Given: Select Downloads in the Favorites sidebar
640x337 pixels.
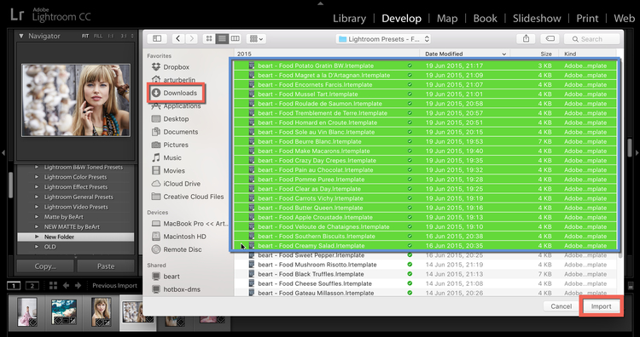Looking at the screenshot, I should click(x=176, y=93).
